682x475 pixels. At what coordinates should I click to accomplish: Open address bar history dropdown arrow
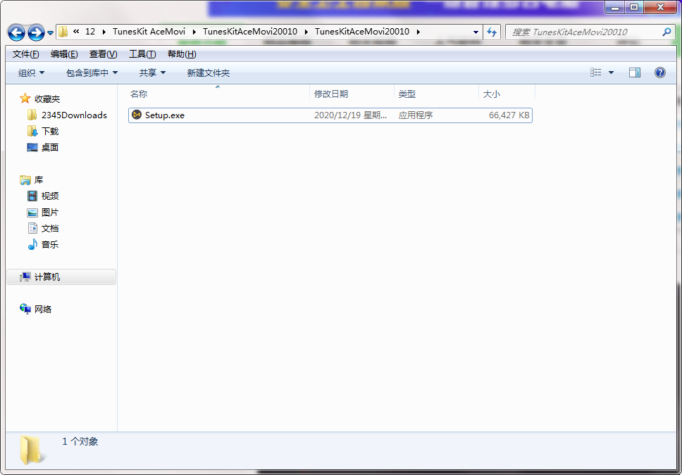[476, 32]
